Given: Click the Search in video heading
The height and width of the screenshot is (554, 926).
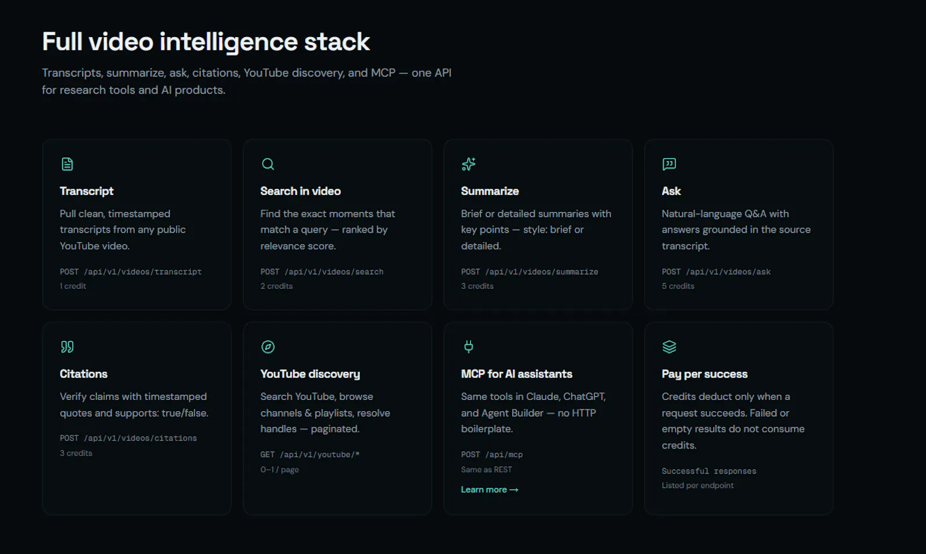Looking at the screenshot, I should (300, 191).
